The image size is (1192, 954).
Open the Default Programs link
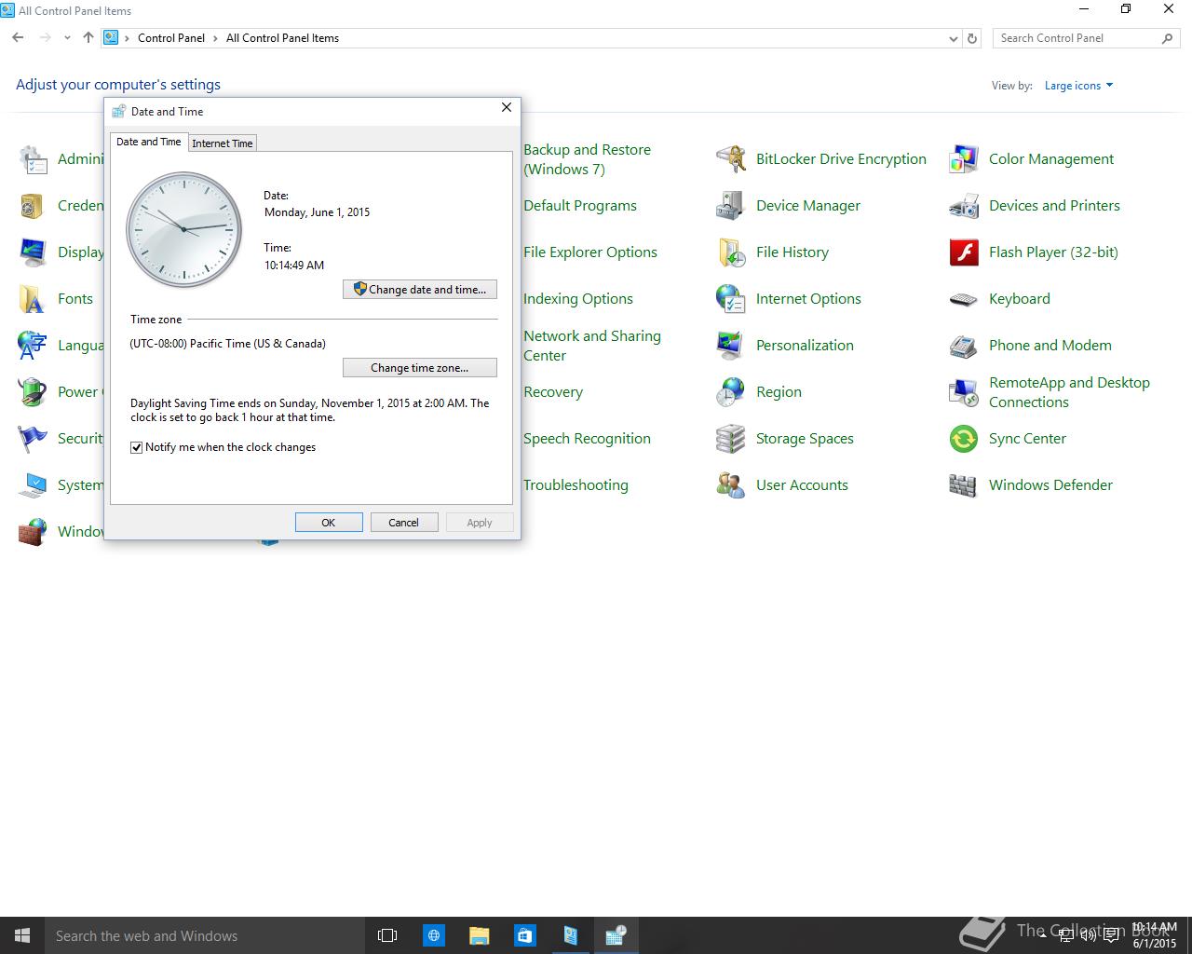tap(580, 206)
